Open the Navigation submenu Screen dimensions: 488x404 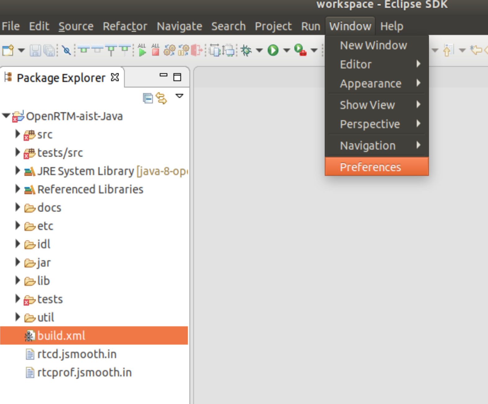tap(377, 145)
